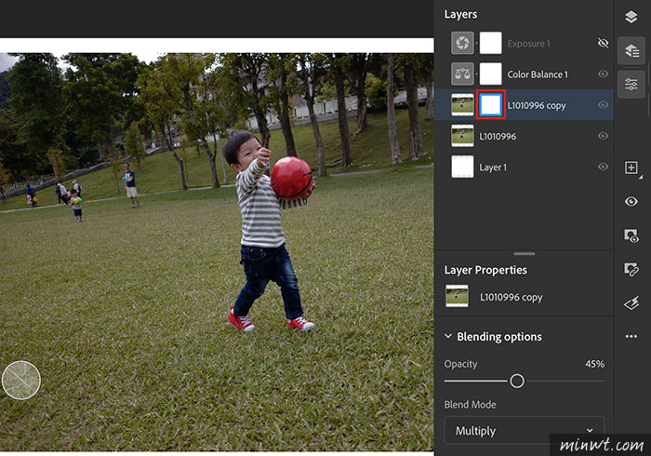Open the three-dot more layer actions menu

(x=631, y=336)
